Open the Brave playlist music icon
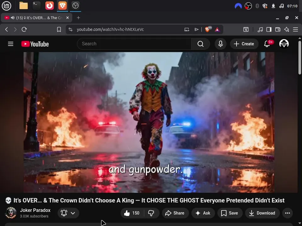Image resolution: width=302 pixels, height=226 pixels. pos(260,30)
